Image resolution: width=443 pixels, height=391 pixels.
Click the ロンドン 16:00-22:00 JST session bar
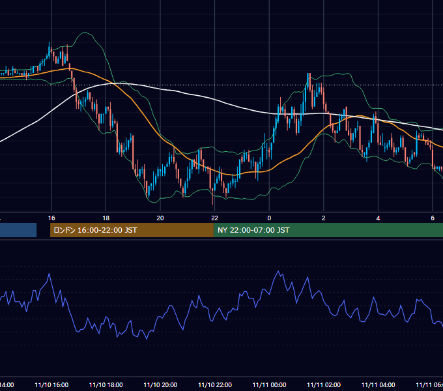point(132,230)
